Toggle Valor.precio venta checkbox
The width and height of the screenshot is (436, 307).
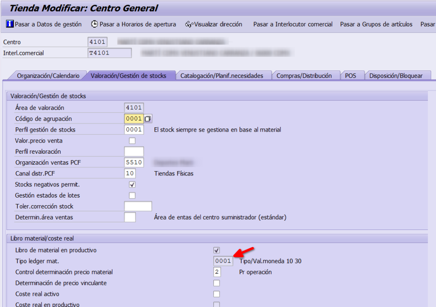coord(132,141)
